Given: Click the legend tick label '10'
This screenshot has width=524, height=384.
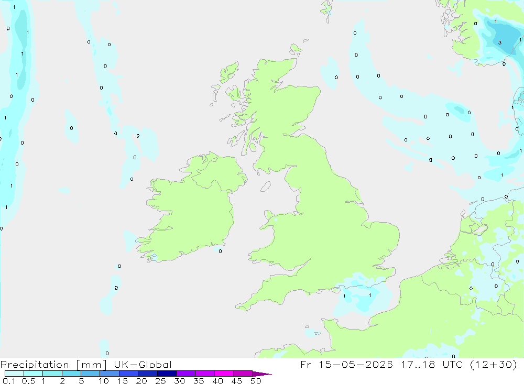Looking at the screenshot, I should 104,381.
